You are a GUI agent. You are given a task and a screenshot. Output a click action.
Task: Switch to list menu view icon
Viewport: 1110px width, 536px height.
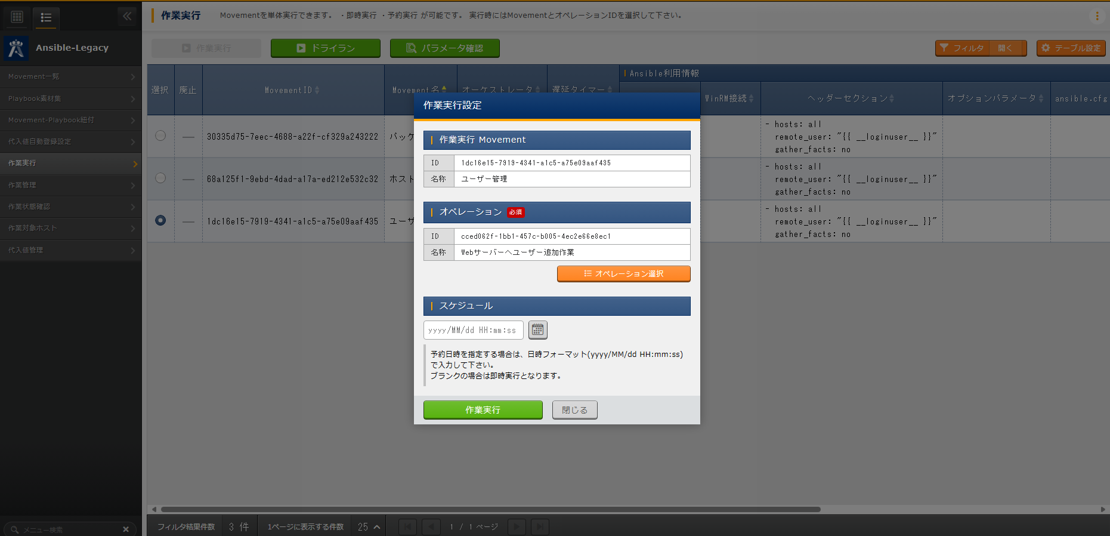(46, 17)
